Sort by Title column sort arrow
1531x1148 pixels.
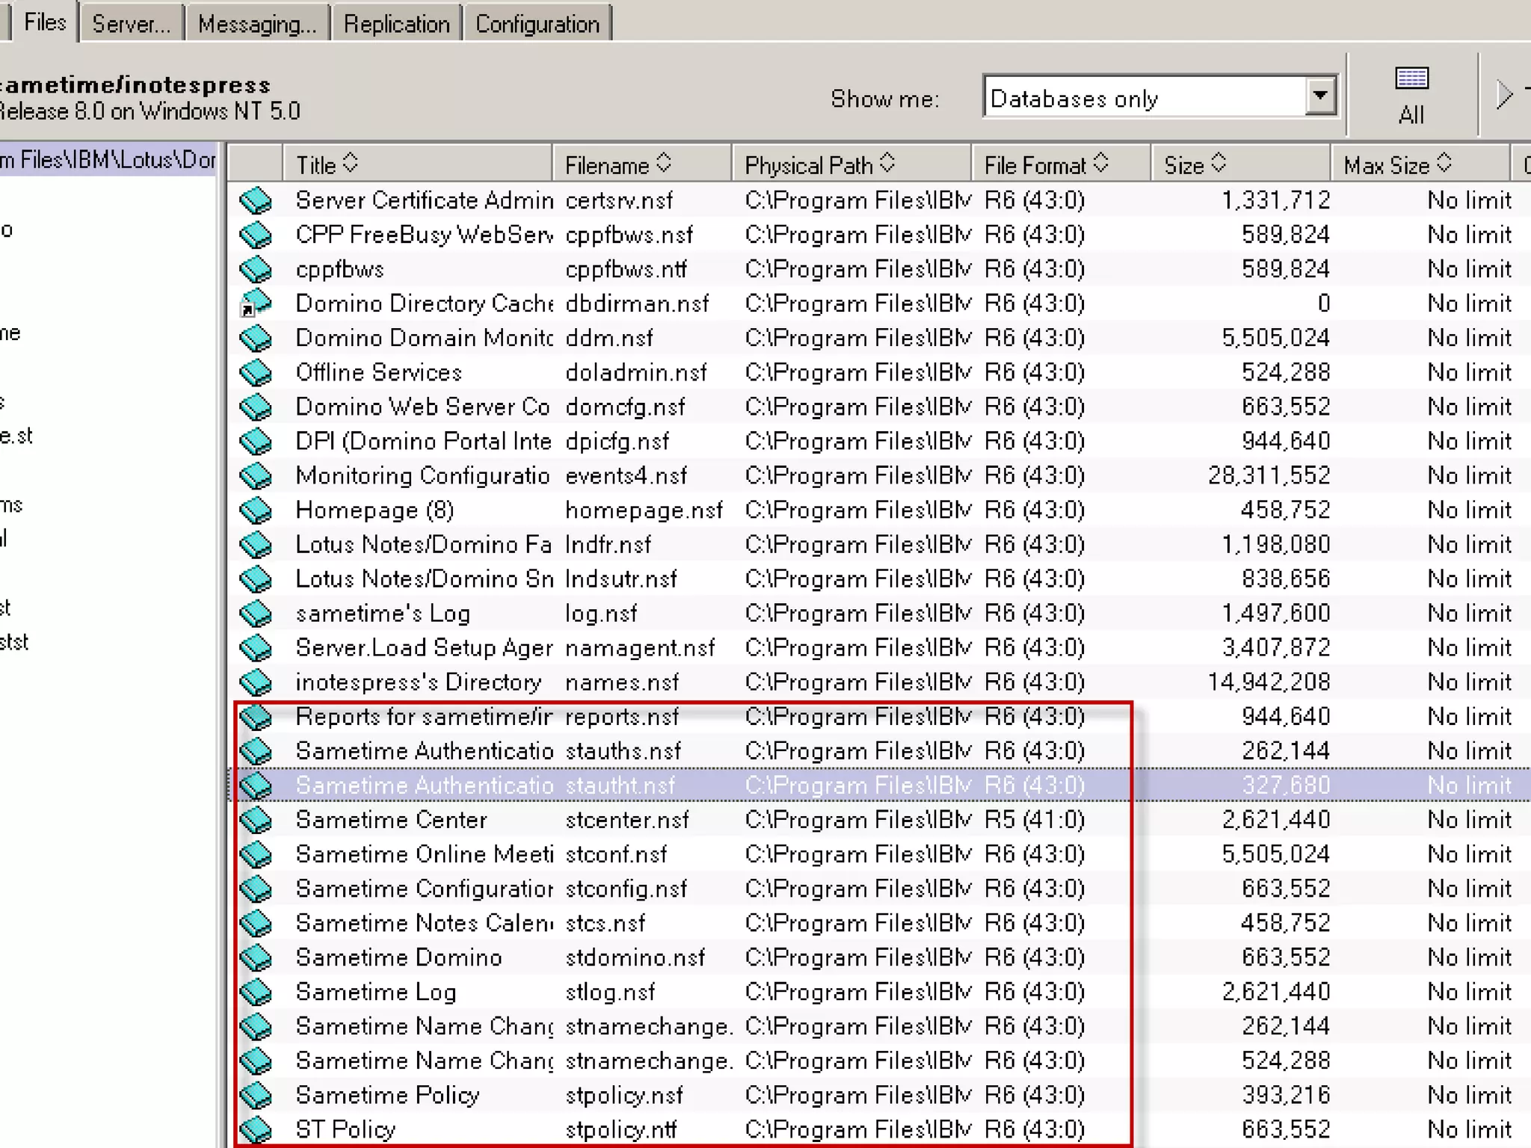(x=351, y=163)
